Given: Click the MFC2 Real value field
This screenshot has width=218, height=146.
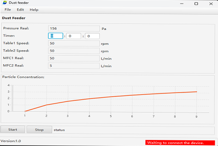Looking at the screenshot, I should coord(74,66).
